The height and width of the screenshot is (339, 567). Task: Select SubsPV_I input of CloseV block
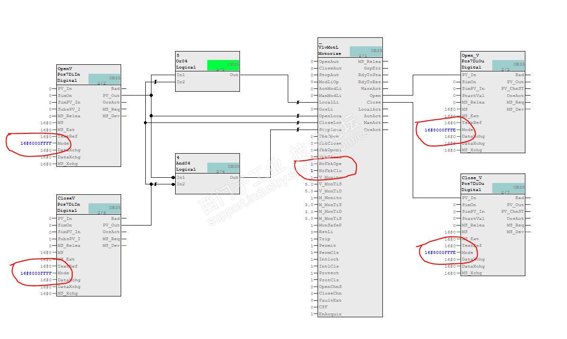point(69,239)
